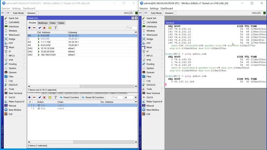Open Files in PC window sidebar
The height and width of the screenshot is (150, 267).
point(149,77)
